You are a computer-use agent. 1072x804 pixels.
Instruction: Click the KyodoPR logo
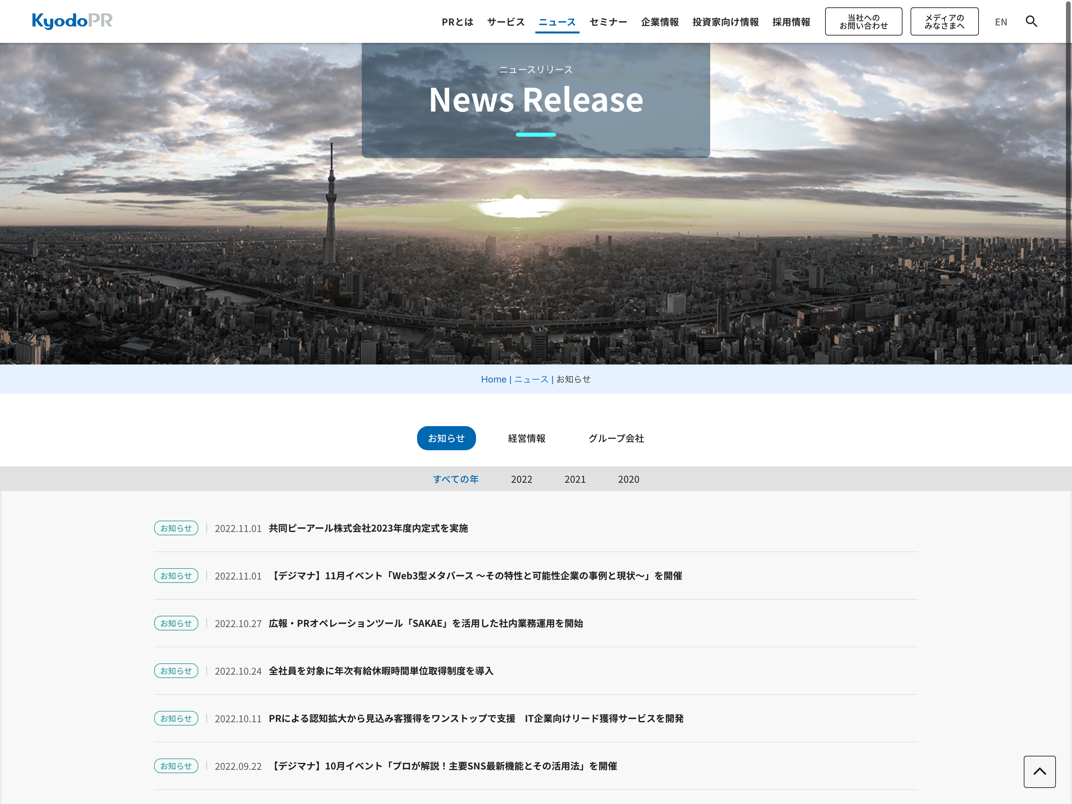(72, 21)
